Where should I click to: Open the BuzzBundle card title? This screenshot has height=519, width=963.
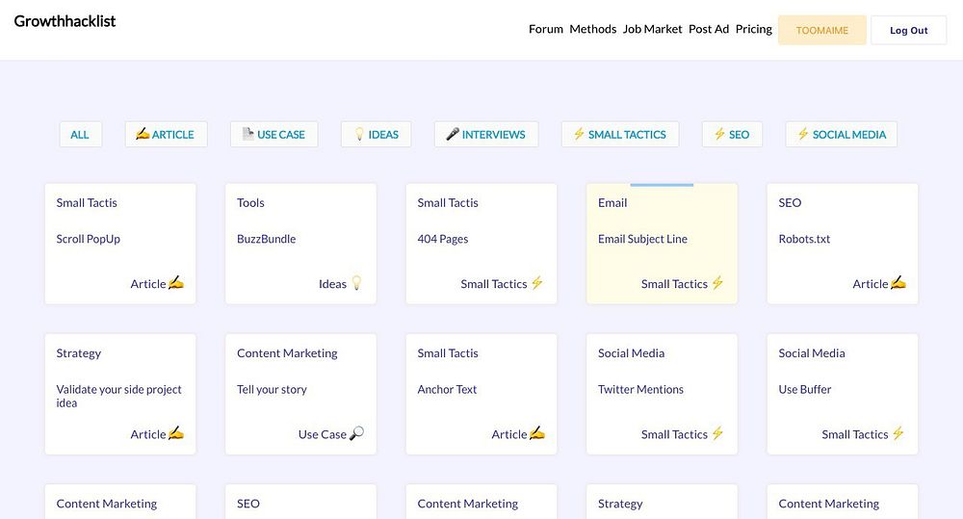(267, 239)
